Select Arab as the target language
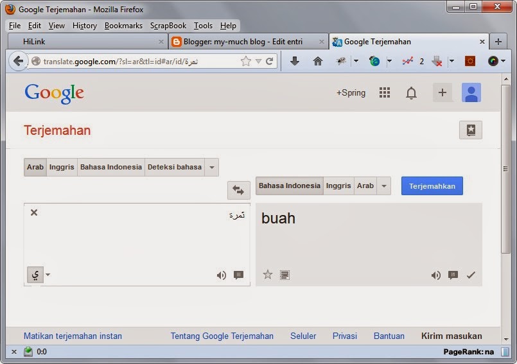Viewport: 517px width, 364px height. pos(365,186)
